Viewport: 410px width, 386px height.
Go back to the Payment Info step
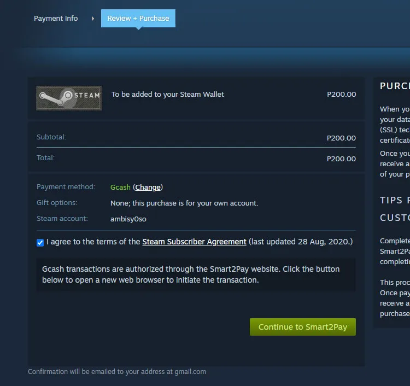[56, 18]
